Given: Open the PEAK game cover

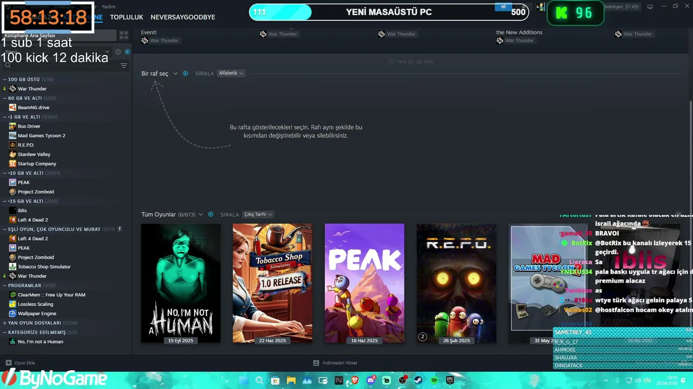Looking at the screenshot, I should pyautogui.click(x=364, y=283).
